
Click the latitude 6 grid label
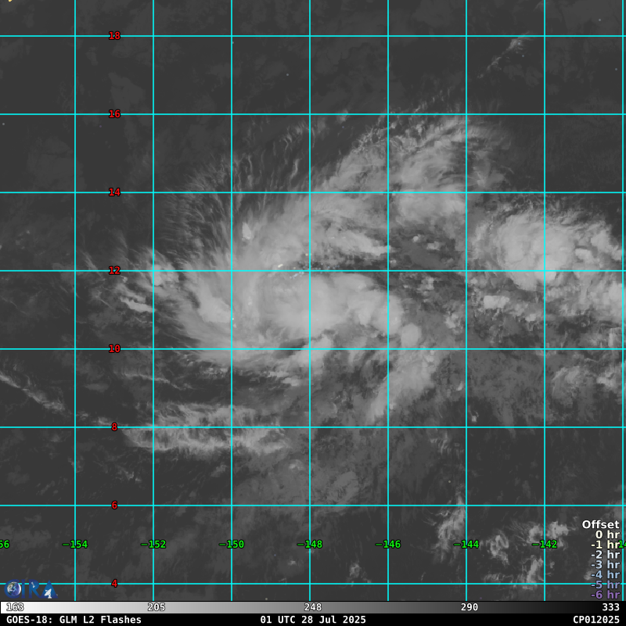114,505
